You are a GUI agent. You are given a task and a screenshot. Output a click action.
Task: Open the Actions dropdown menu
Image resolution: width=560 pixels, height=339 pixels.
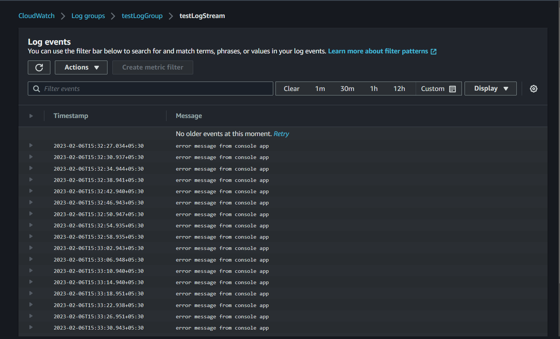click(x=81, y=68)
